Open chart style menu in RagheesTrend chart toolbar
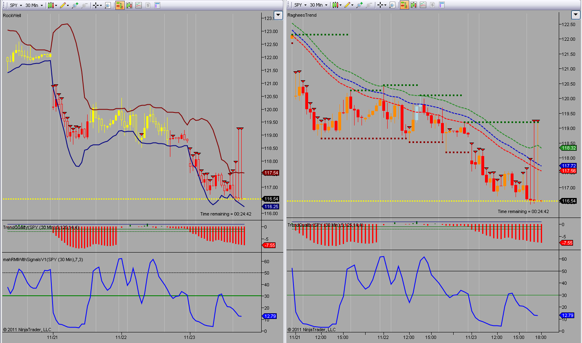582x343 pixels. (x=336, y=5)
